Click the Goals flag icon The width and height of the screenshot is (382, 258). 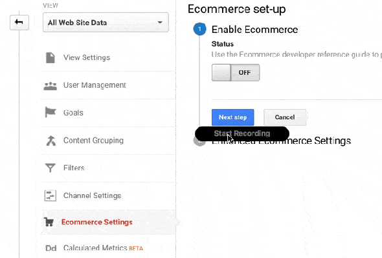point(51,112)
